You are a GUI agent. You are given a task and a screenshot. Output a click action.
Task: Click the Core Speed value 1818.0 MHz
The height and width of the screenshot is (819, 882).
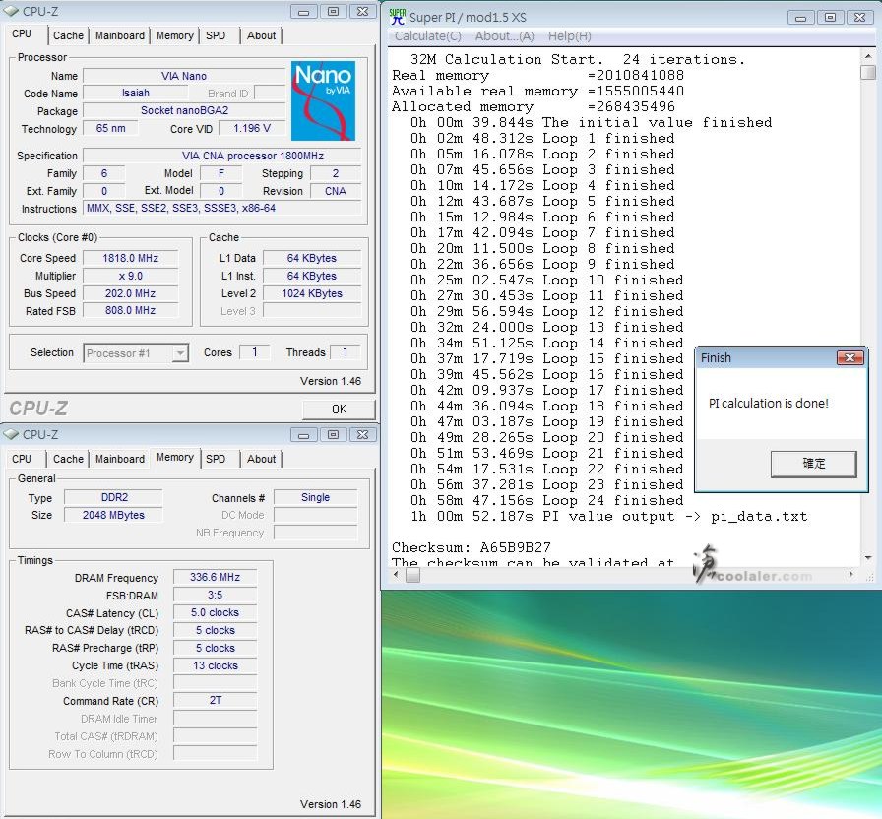130,258
